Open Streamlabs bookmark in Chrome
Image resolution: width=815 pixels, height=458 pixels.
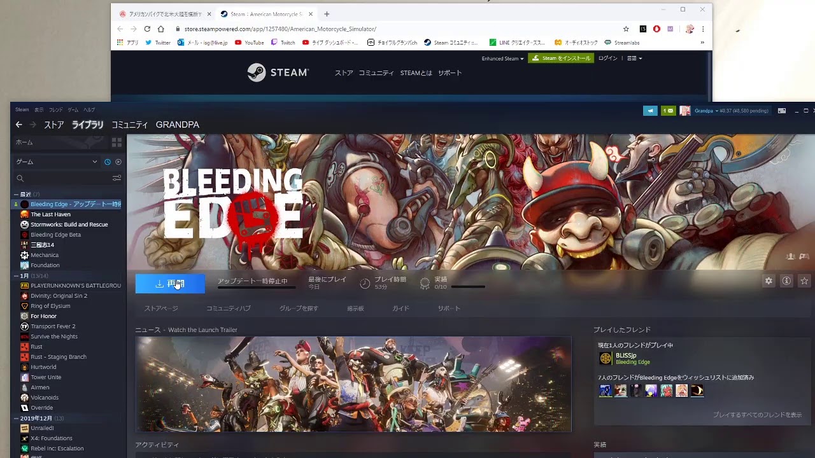click(x=622, y=43)
